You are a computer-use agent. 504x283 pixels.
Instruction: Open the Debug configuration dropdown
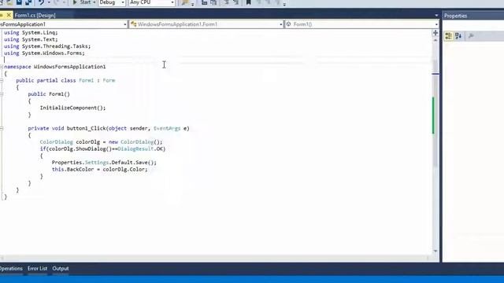coord(112,2)
